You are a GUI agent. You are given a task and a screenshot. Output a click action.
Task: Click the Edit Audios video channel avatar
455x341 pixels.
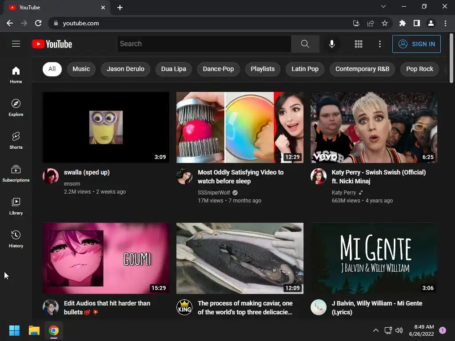51,307
